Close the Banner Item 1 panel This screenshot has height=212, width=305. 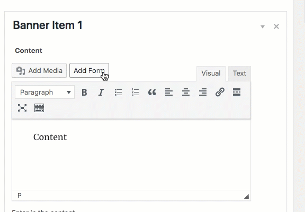click(276, 26)
